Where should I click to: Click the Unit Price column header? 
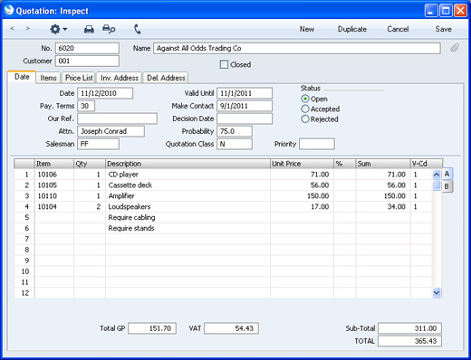[x=302, y=164]
